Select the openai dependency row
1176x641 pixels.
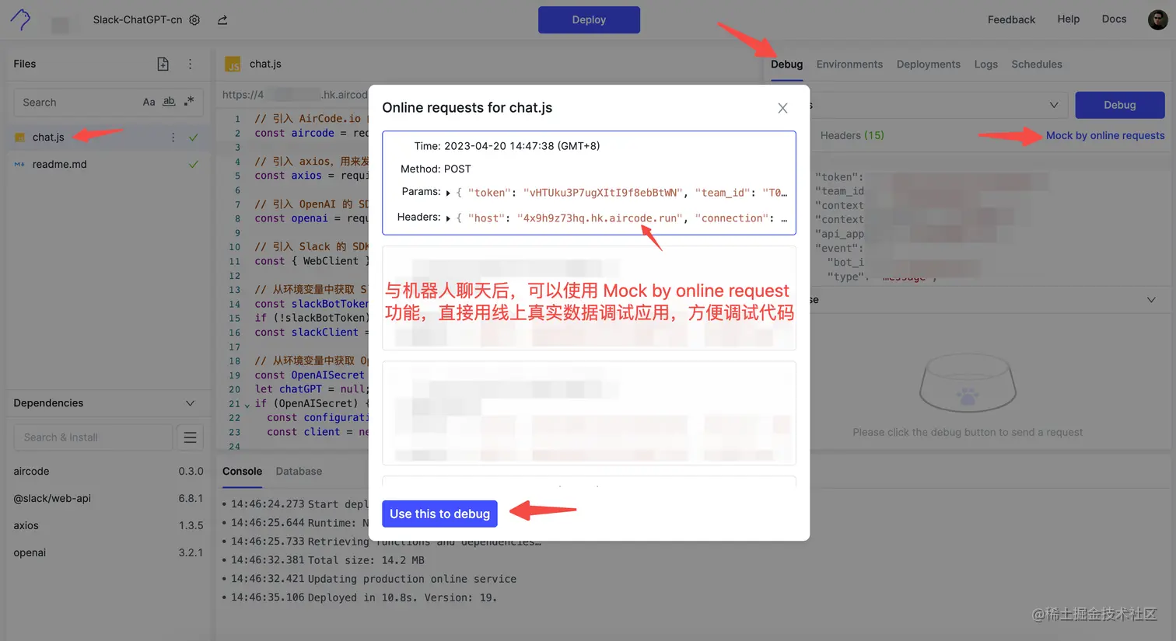click(108, 553)
